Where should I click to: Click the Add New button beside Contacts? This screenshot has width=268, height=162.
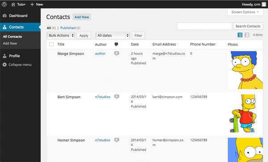[x=82, y=17]
